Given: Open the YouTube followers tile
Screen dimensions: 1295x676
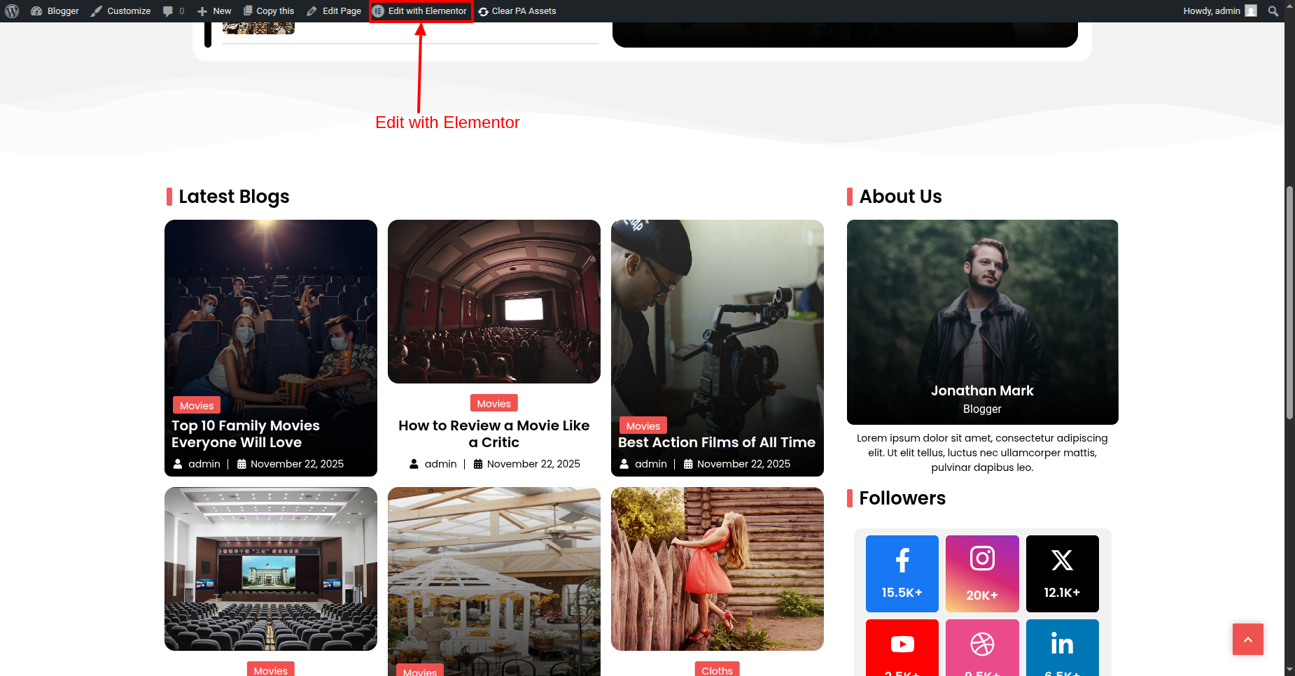Looking at the screenshot, I should pyautogui.click(x=902, y=647).
